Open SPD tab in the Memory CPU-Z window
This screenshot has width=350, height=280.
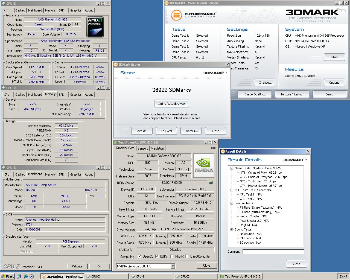62,95
